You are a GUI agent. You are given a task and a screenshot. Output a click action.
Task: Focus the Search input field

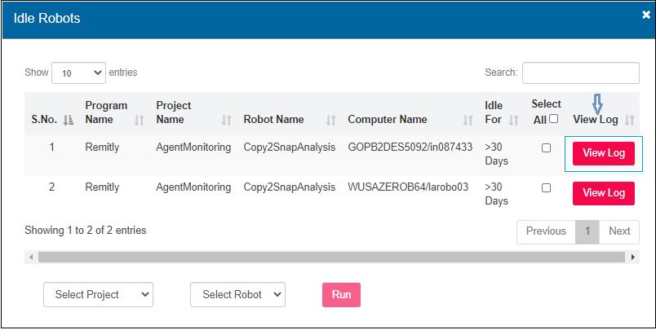[x=580, y=73]
